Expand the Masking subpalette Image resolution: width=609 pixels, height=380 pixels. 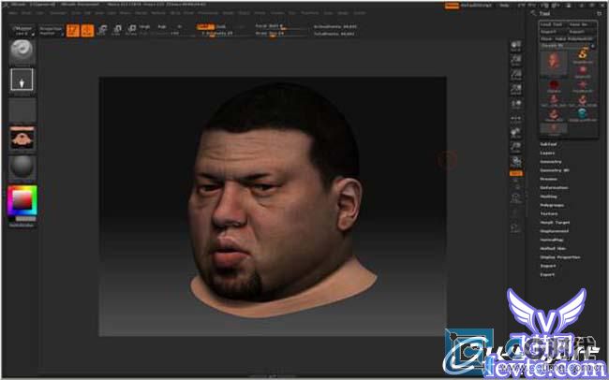coord(549,197)
